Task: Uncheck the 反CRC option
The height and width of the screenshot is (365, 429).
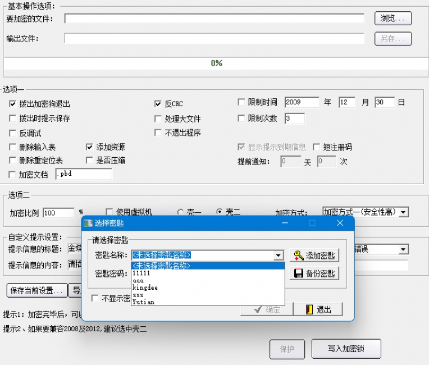Action: tap(158, 104)
